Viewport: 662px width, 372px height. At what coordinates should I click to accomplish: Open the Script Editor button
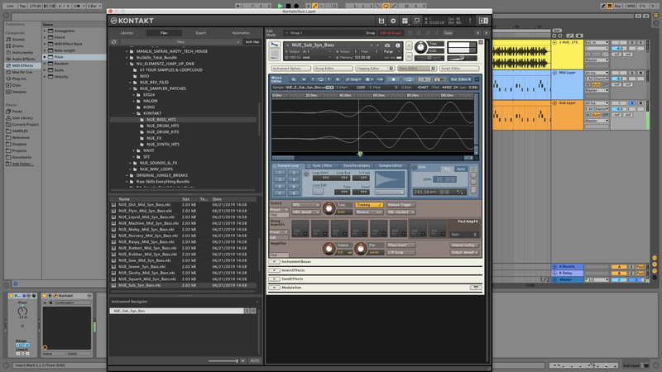[x=459, y=69]
